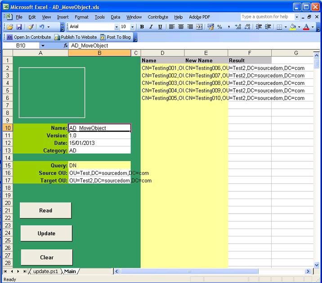Viewport: 322px width, 283px height.
Task: Click the Fill Color paint bucket swatch
Action: 293,27
